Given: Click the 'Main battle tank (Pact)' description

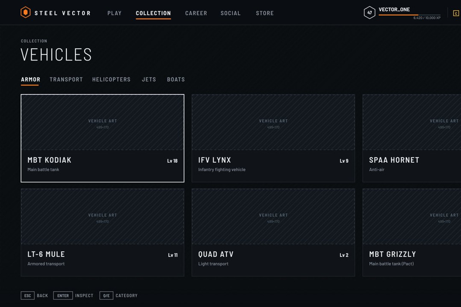Looking at the screenshot, I should tap(391, 264).
